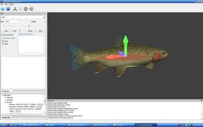Launch Opera from the quick launch bar
This screenshot has width=203, height=127.
[9, 125]
